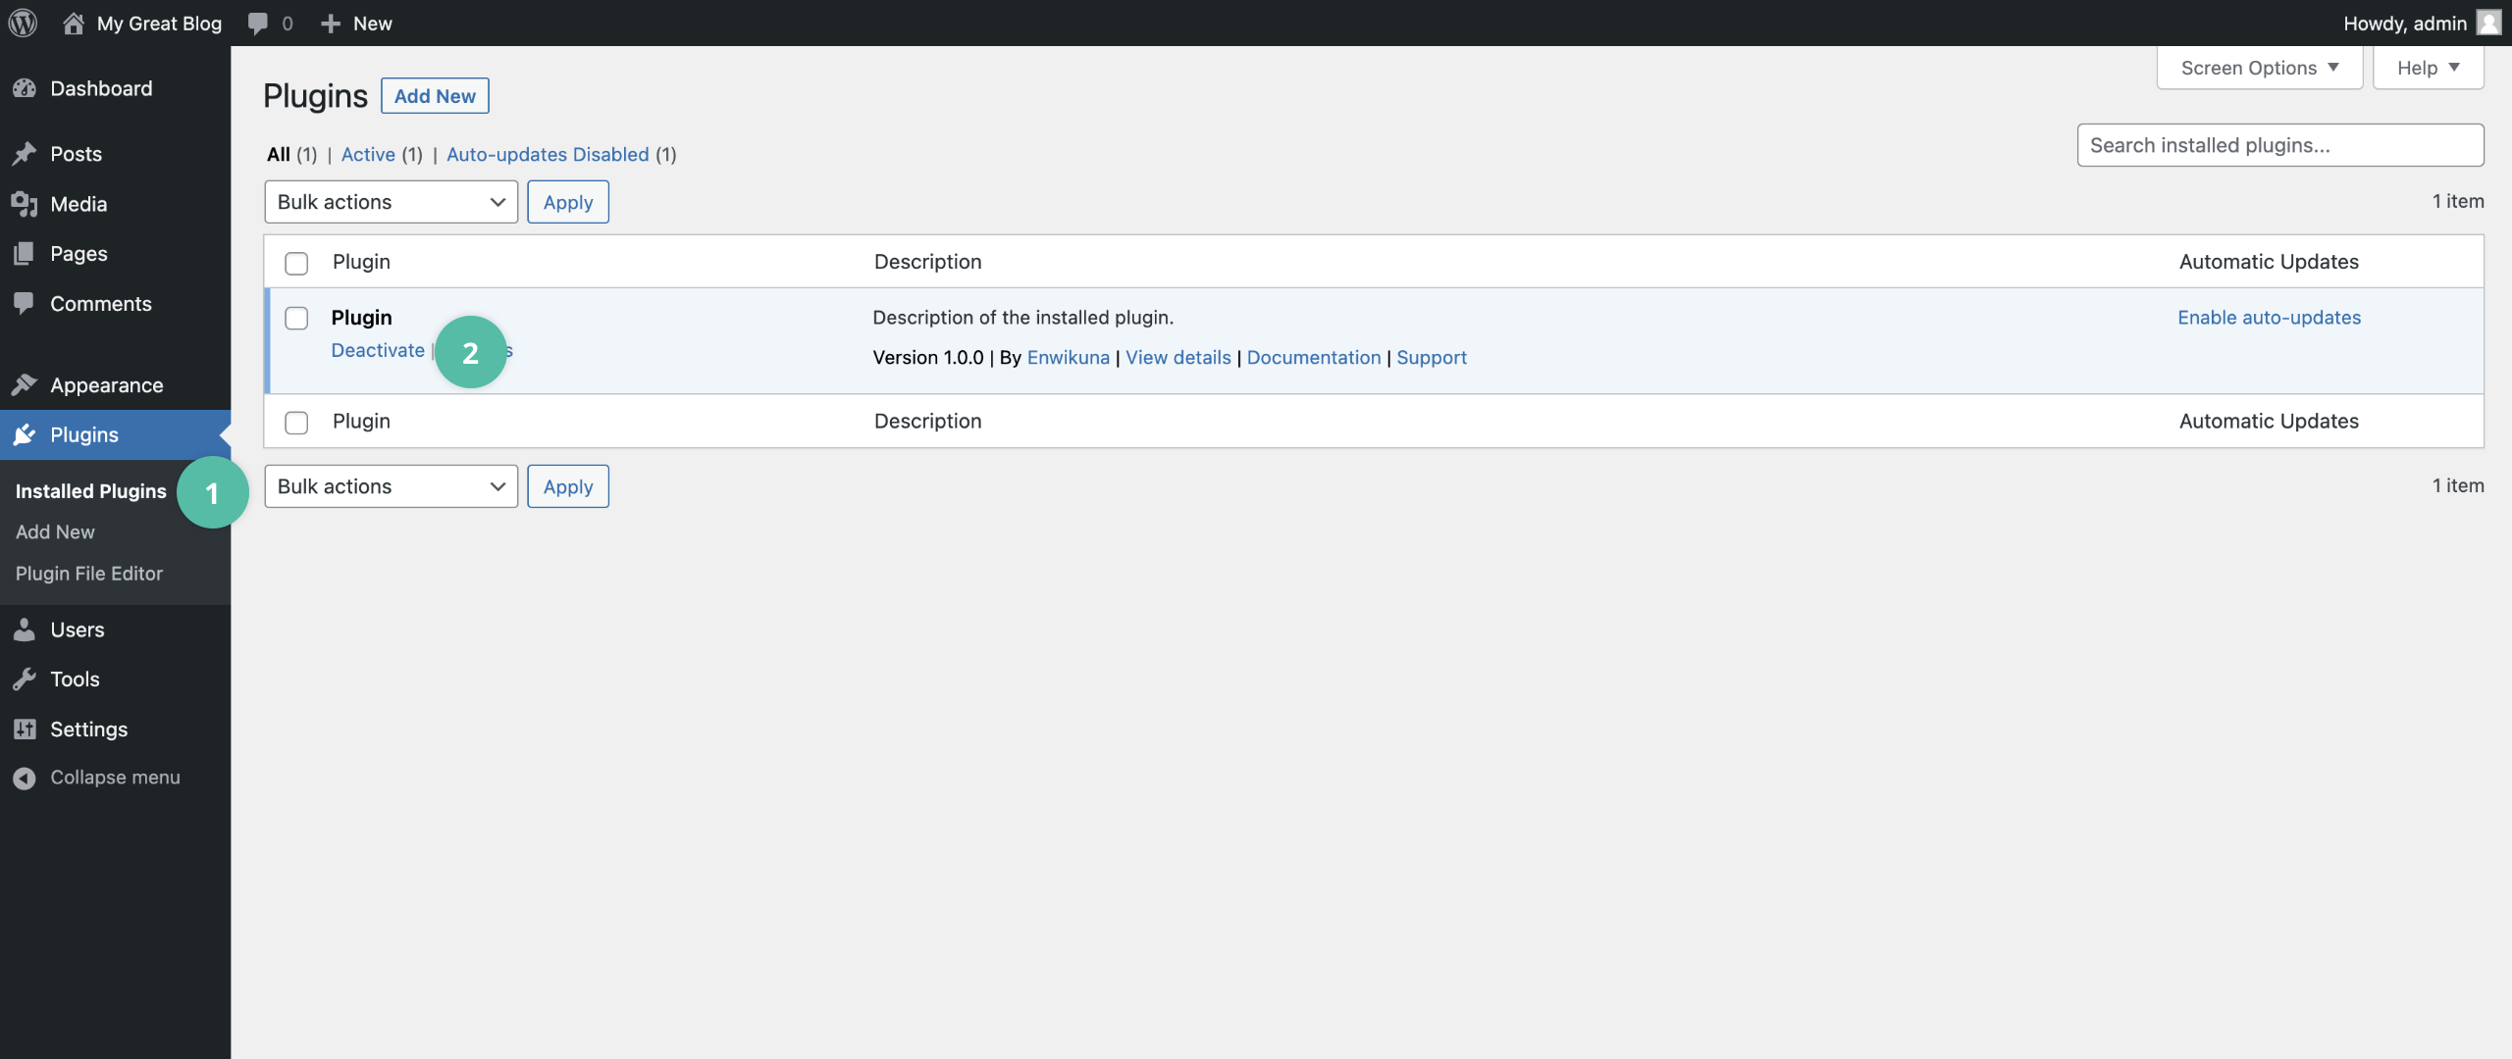Click the View details link

1178,358
